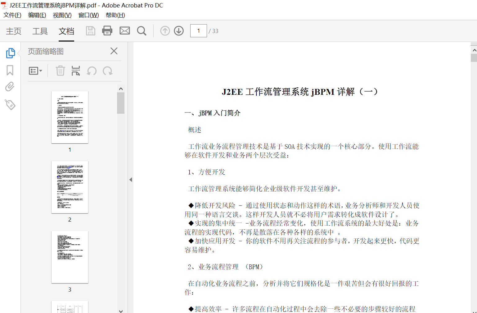
Task: Open thumbnail options dropdown menu
Action: tap(35, 71)
